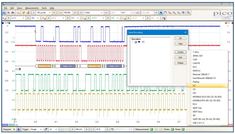Open the Channel D options button
This screenshot has width=235, height=134.
124,18
